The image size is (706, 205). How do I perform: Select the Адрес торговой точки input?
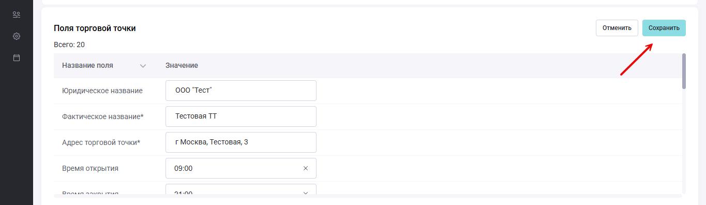click(241, 142)
